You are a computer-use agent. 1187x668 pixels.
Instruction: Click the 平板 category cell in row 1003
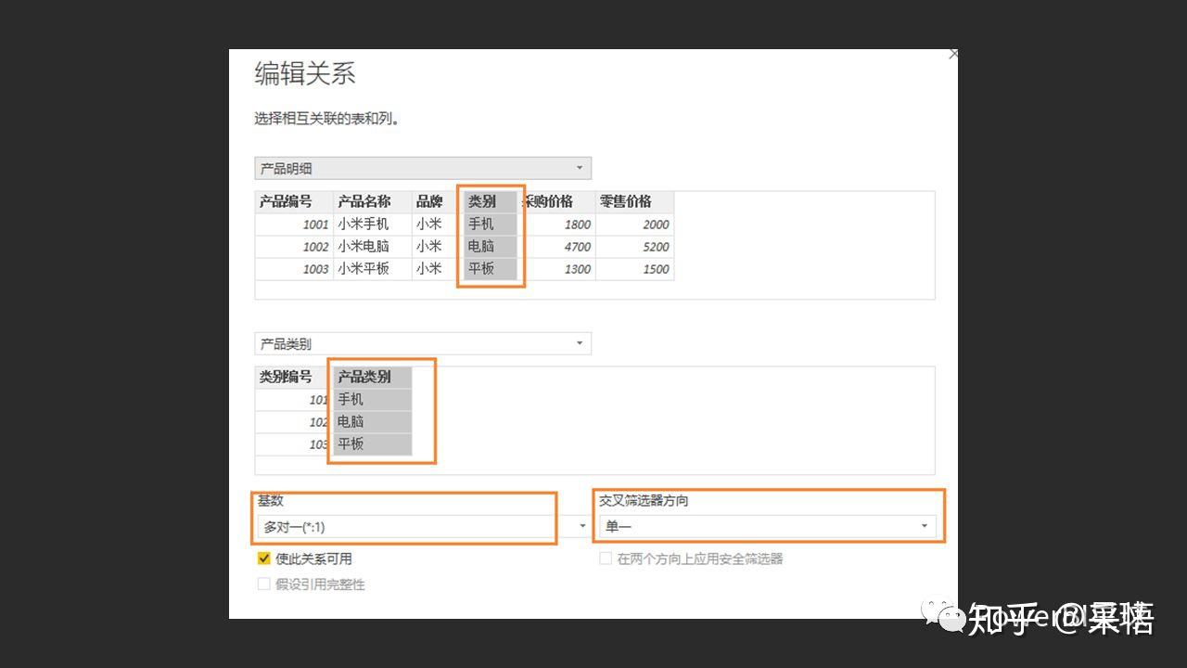491,269
